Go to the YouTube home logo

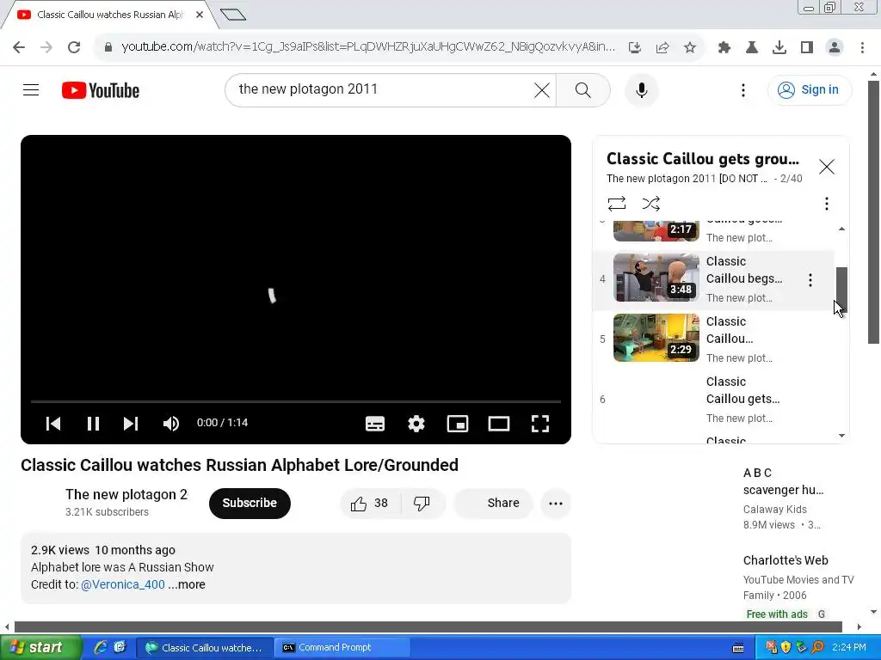point(101,90)
